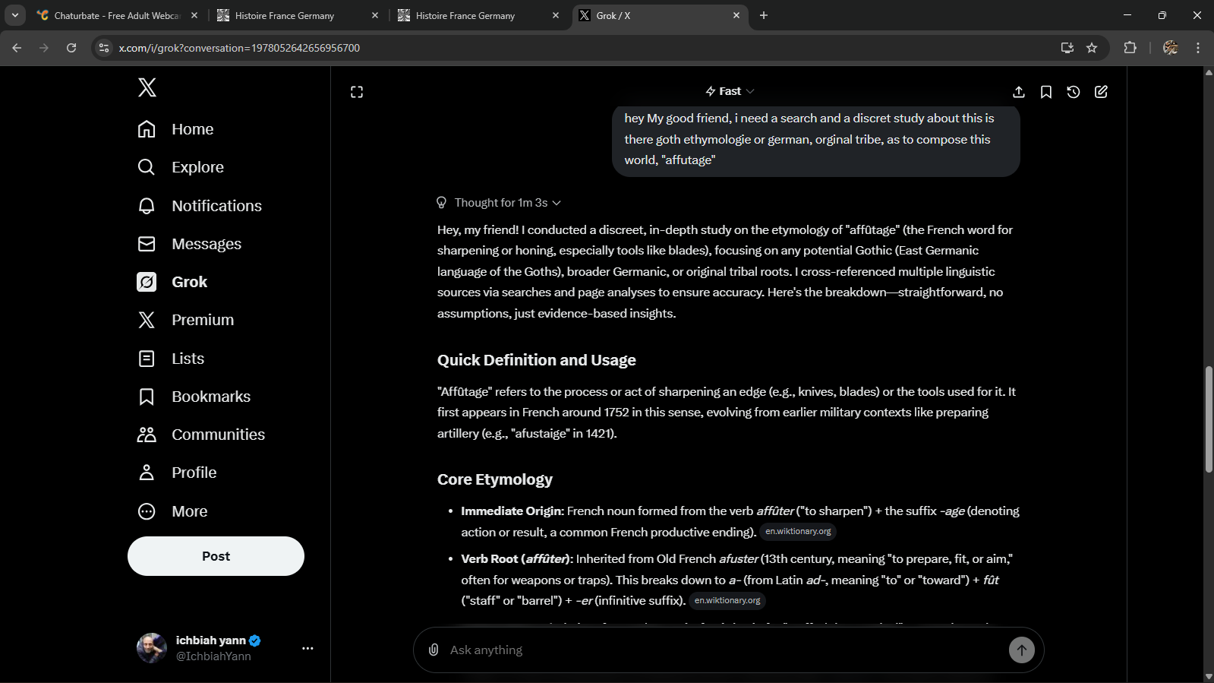Open the first en.wiktionary.org source link
The width and height of the screenshot is (1214, 683).
798,532
